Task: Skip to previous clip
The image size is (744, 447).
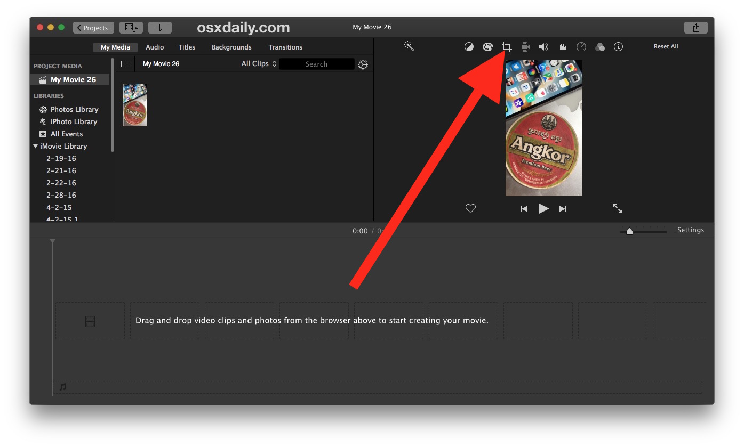Action: tap(524, 209)
